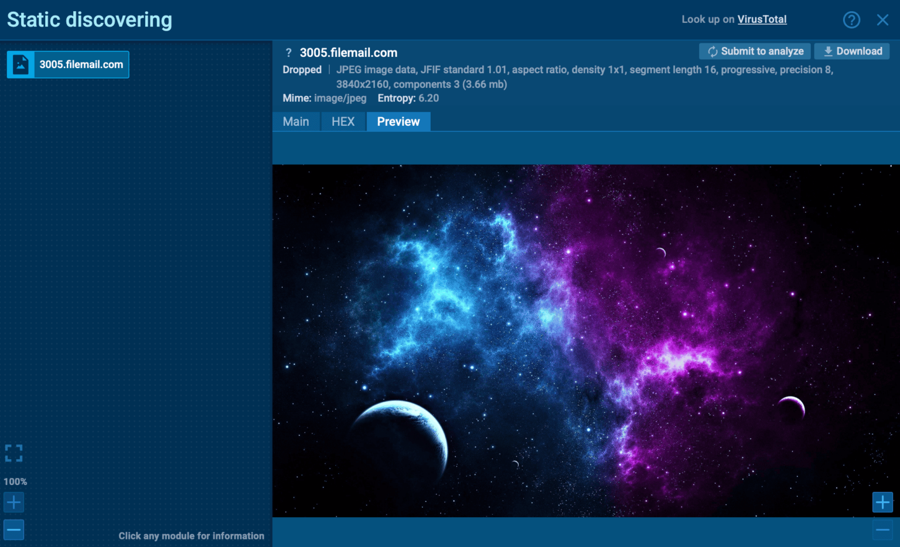Image resolution: width=900 pixels, height=547 pixels.
Task: Click the unknown-status question mark beside the filename
Action: pyautogui.click(x=288, y=53)
